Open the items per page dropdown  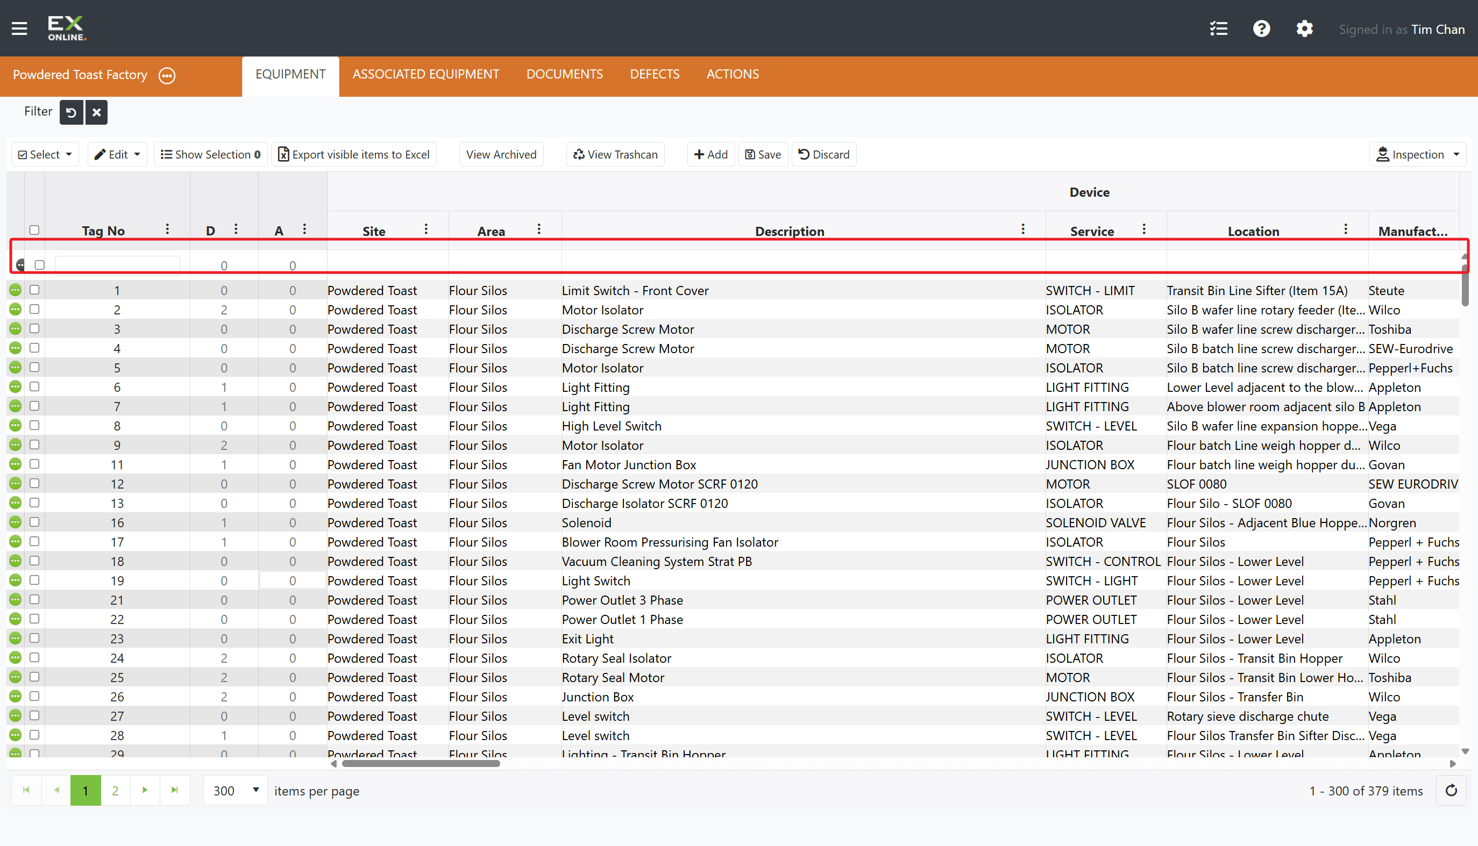(236, 791)
